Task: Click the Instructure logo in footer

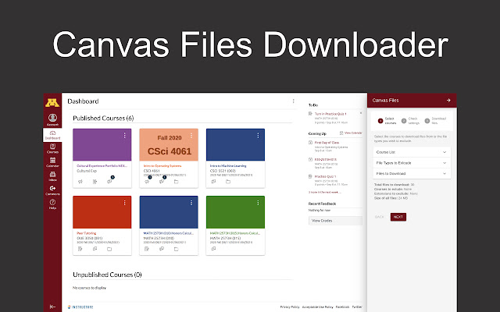Action: pyautogui.click(x=80, y=307)
